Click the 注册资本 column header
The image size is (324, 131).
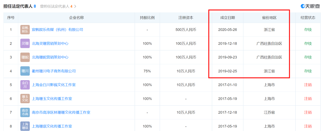click(186, 18)
